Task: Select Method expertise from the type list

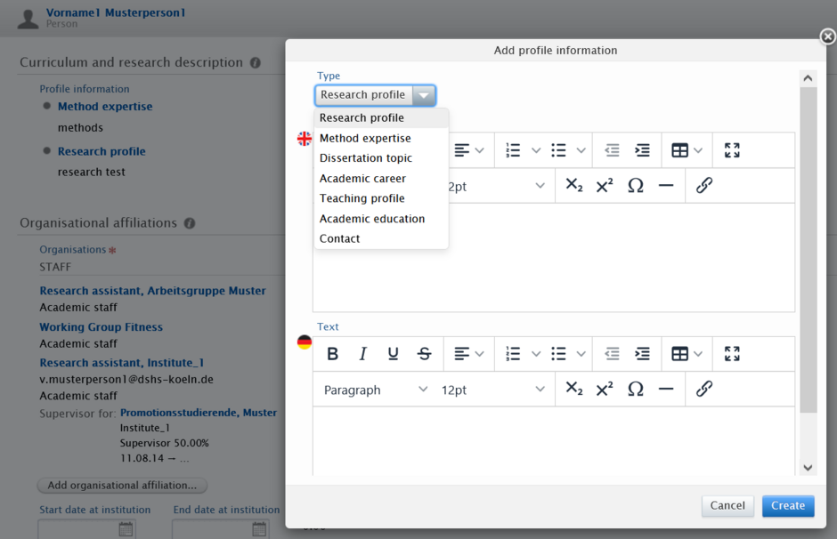Action: pyautogui.click(x=381, y=138)
